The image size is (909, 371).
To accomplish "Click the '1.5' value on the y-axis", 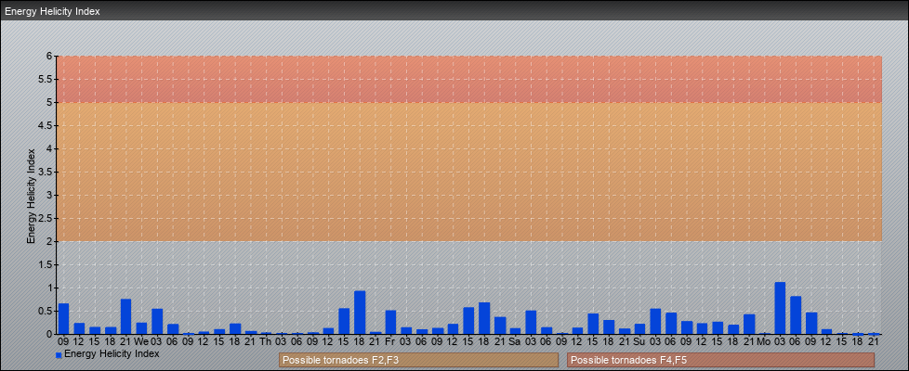I will click(x=46, y=264).
